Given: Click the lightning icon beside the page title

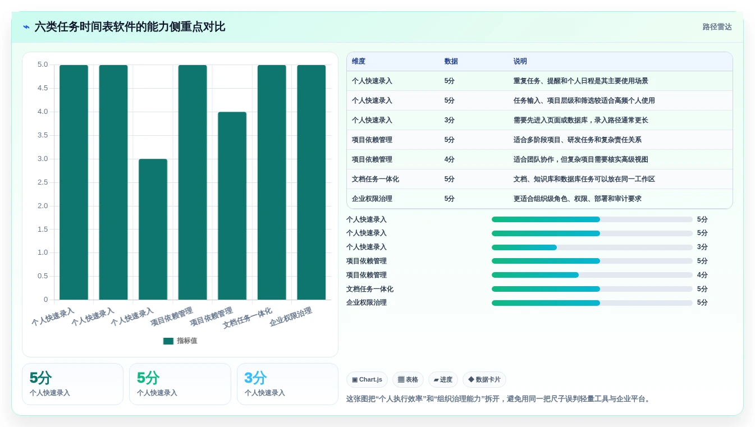Looking at the screenshot, I should coord(26,27).
